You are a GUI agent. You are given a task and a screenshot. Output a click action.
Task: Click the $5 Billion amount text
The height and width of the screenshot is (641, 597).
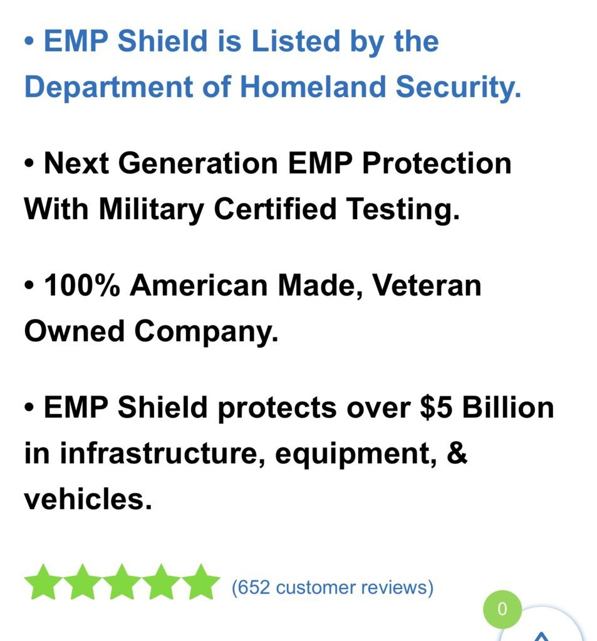click(487, 407)
